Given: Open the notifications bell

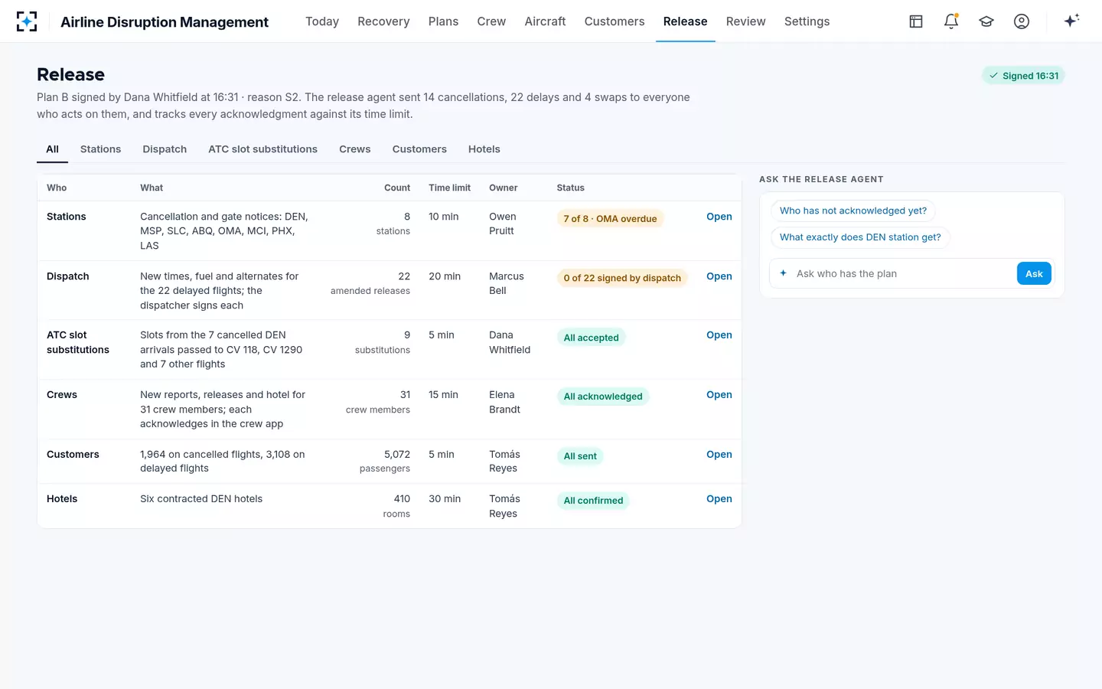Looking at the screenshot, I should 951,21.
